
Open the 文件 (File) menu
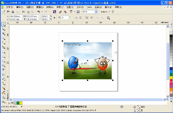[x=10, y=7]
